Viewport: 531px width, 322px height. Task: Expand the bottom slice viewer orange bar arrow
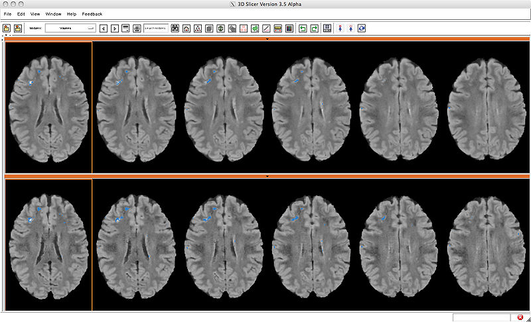(267, 176)
